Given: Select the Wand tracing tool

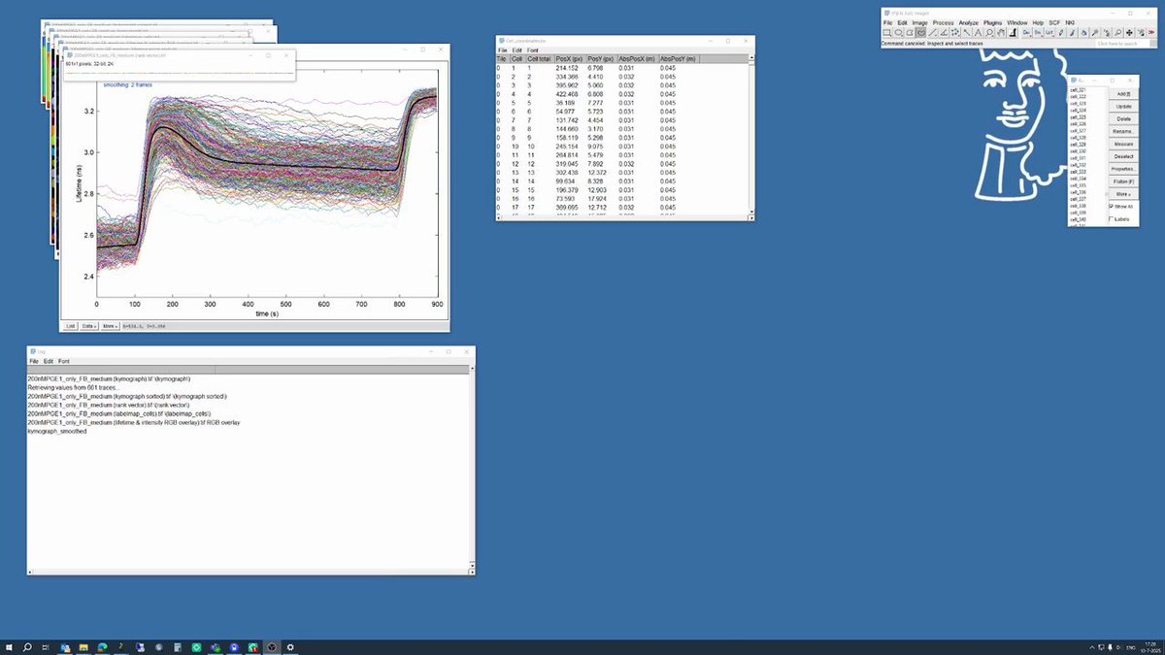Looking at the screenshot, I should tap(966, 32).
